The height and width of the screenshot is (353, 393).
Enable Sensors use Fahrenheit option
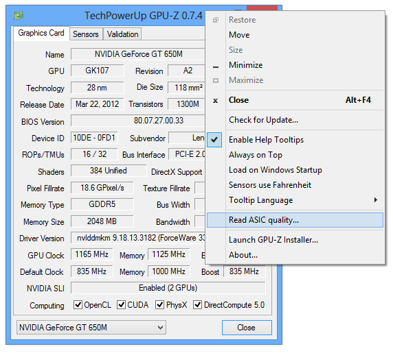click(295, 185)
